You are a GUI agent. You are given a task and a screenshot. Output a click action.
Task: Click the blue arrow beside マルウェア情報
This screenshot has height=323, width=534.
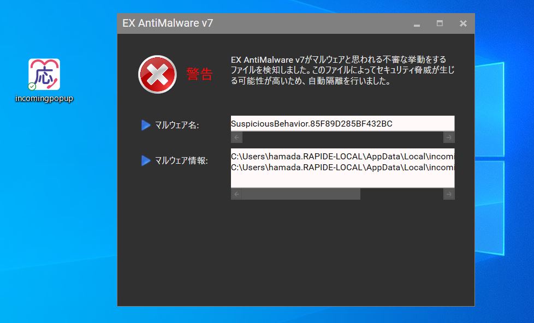(146, 160)
